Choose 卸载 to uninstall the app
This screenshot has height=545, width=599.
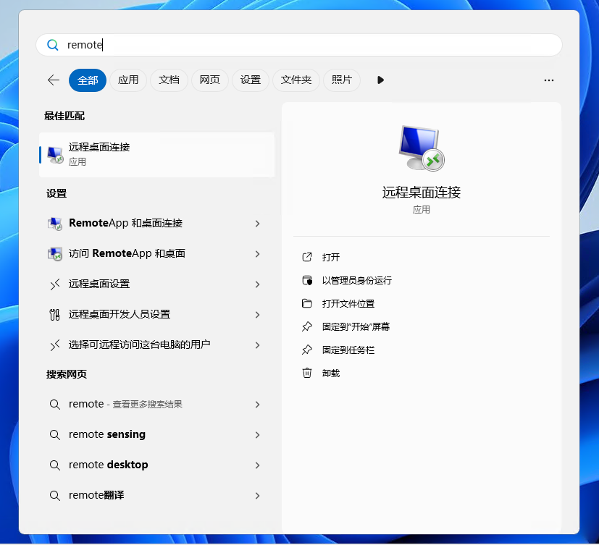[x=331, y=373]
